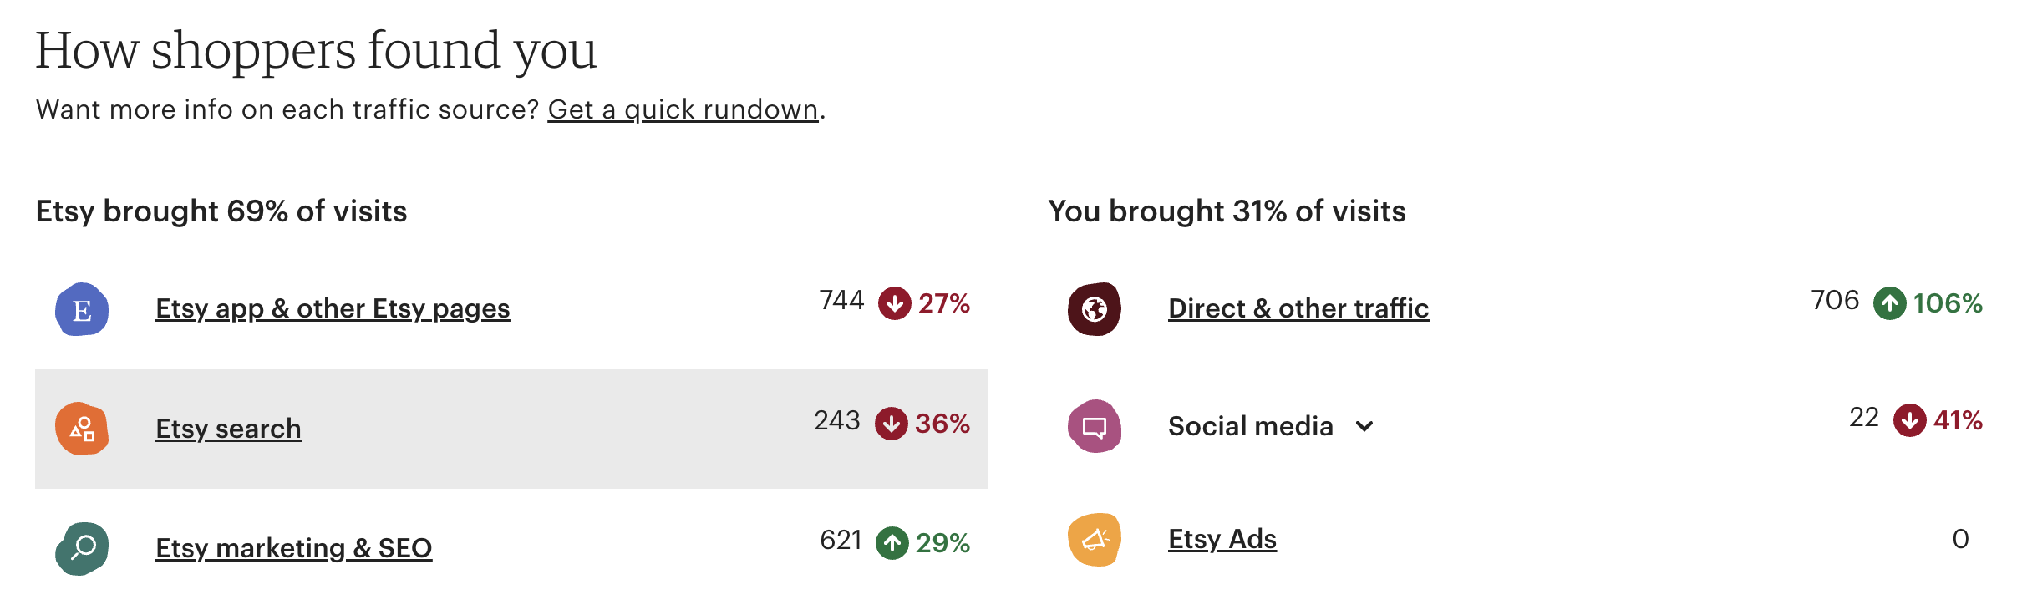This screenshot has height=615, width=2017.
Task: Open Direct & other traffic link
Action: [x=1298, y=308]
